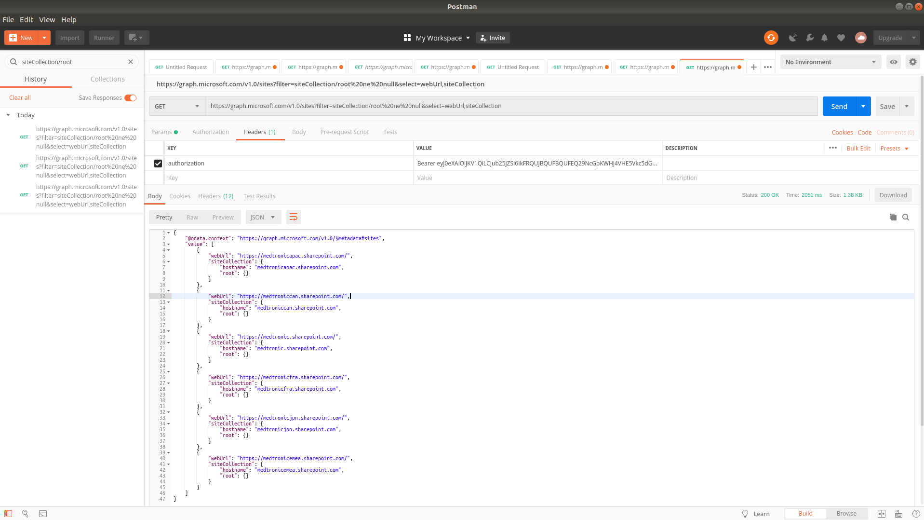Collapse the Today group in history
924x520 pixels.
tap(8, 115)
